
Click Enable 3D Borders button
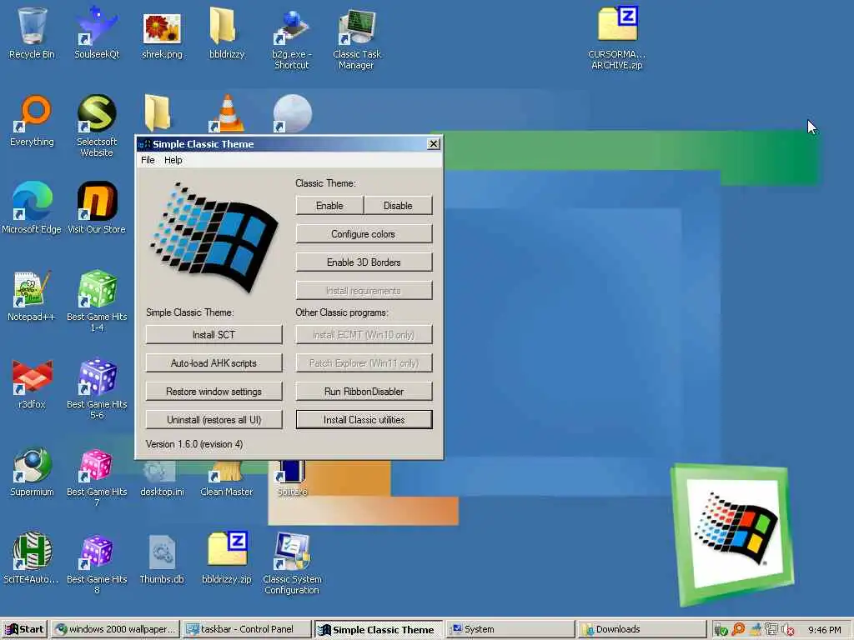click(x=364, y=262)
